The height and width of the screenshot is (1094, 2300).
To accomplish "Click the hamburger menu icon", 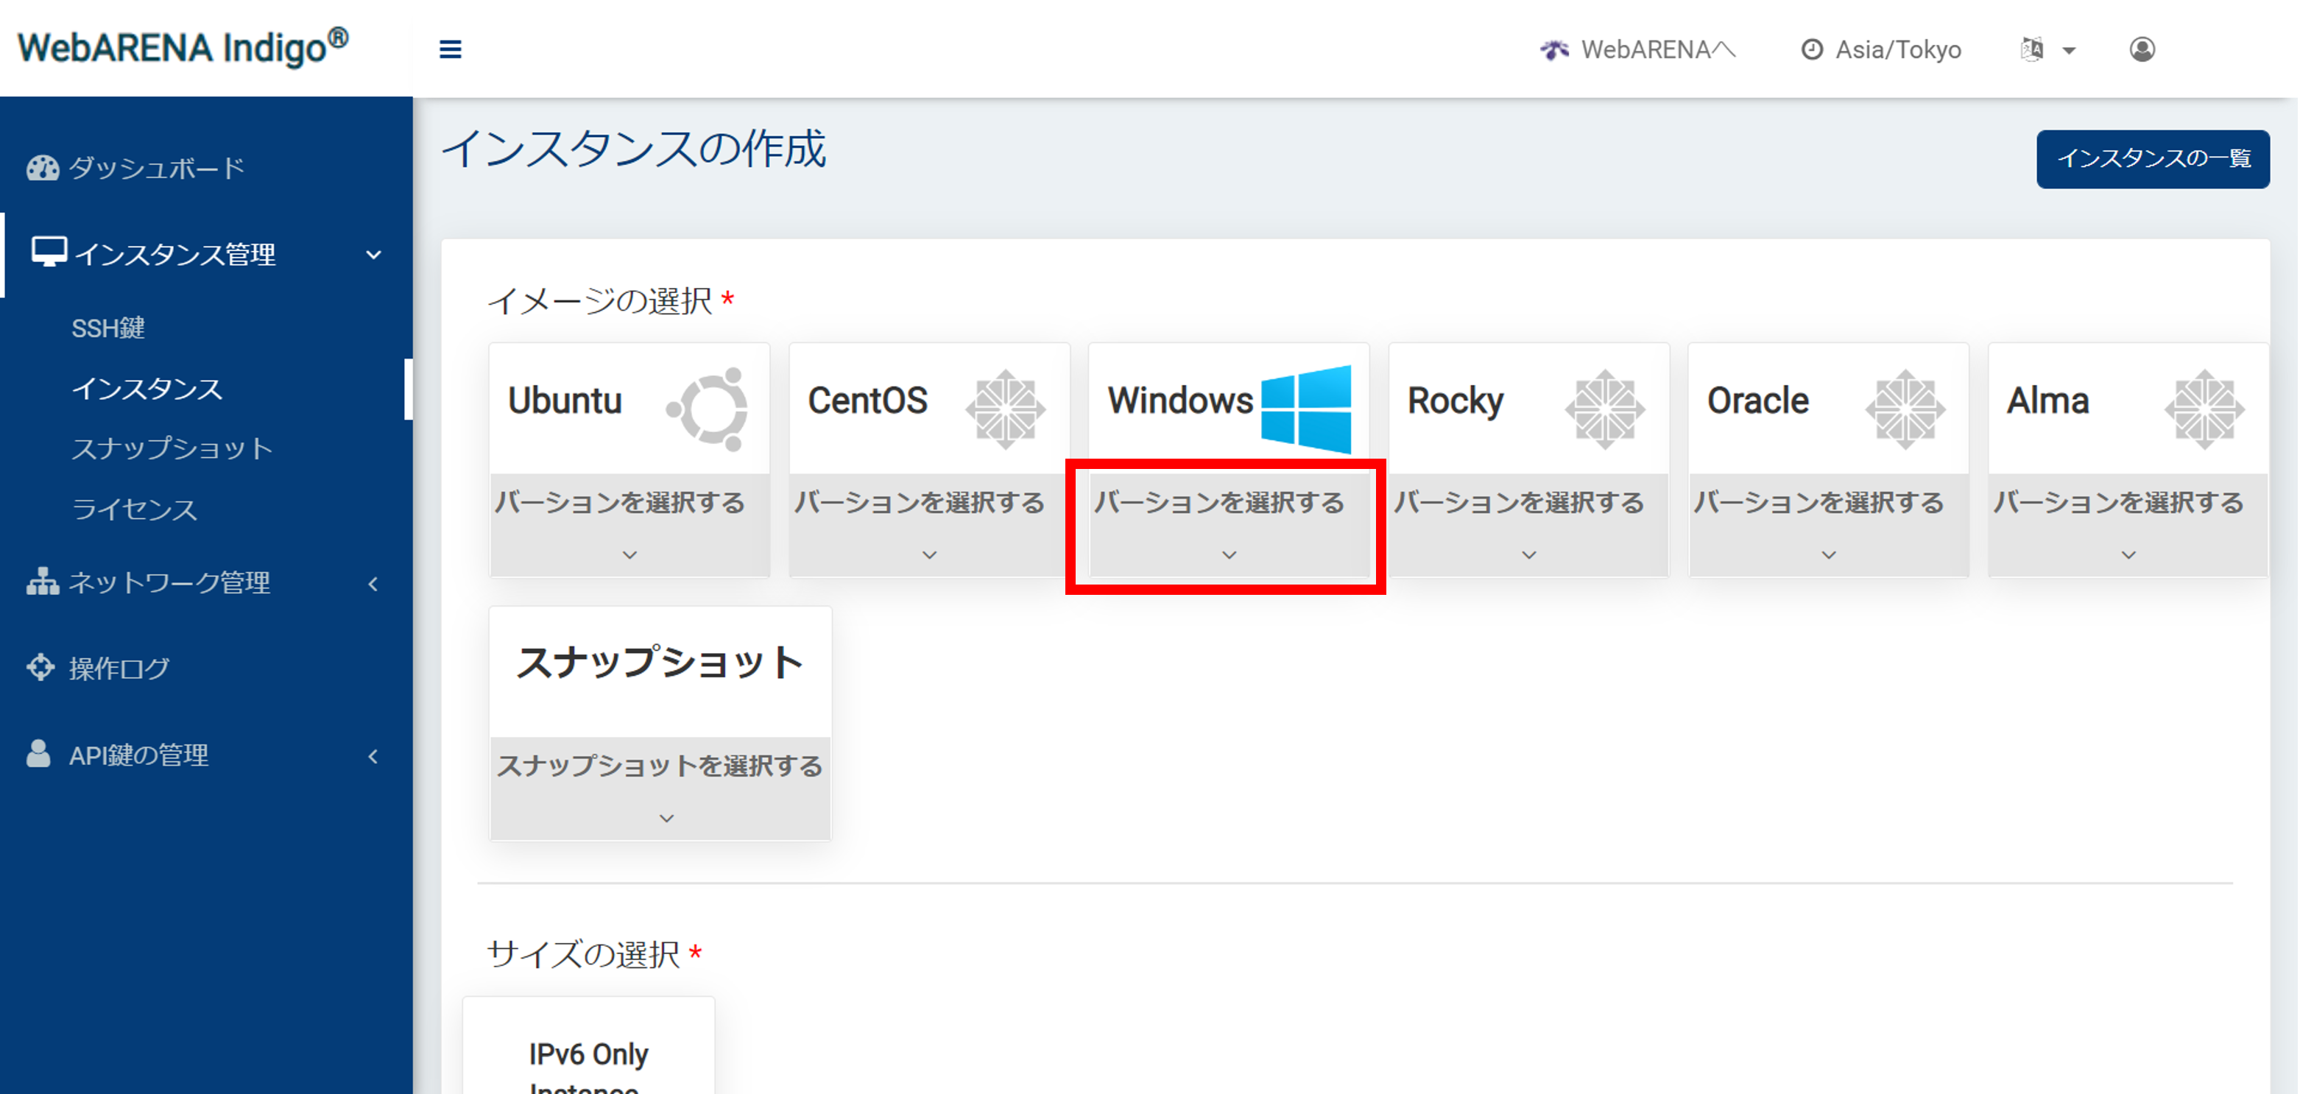I will pos(450,49).
